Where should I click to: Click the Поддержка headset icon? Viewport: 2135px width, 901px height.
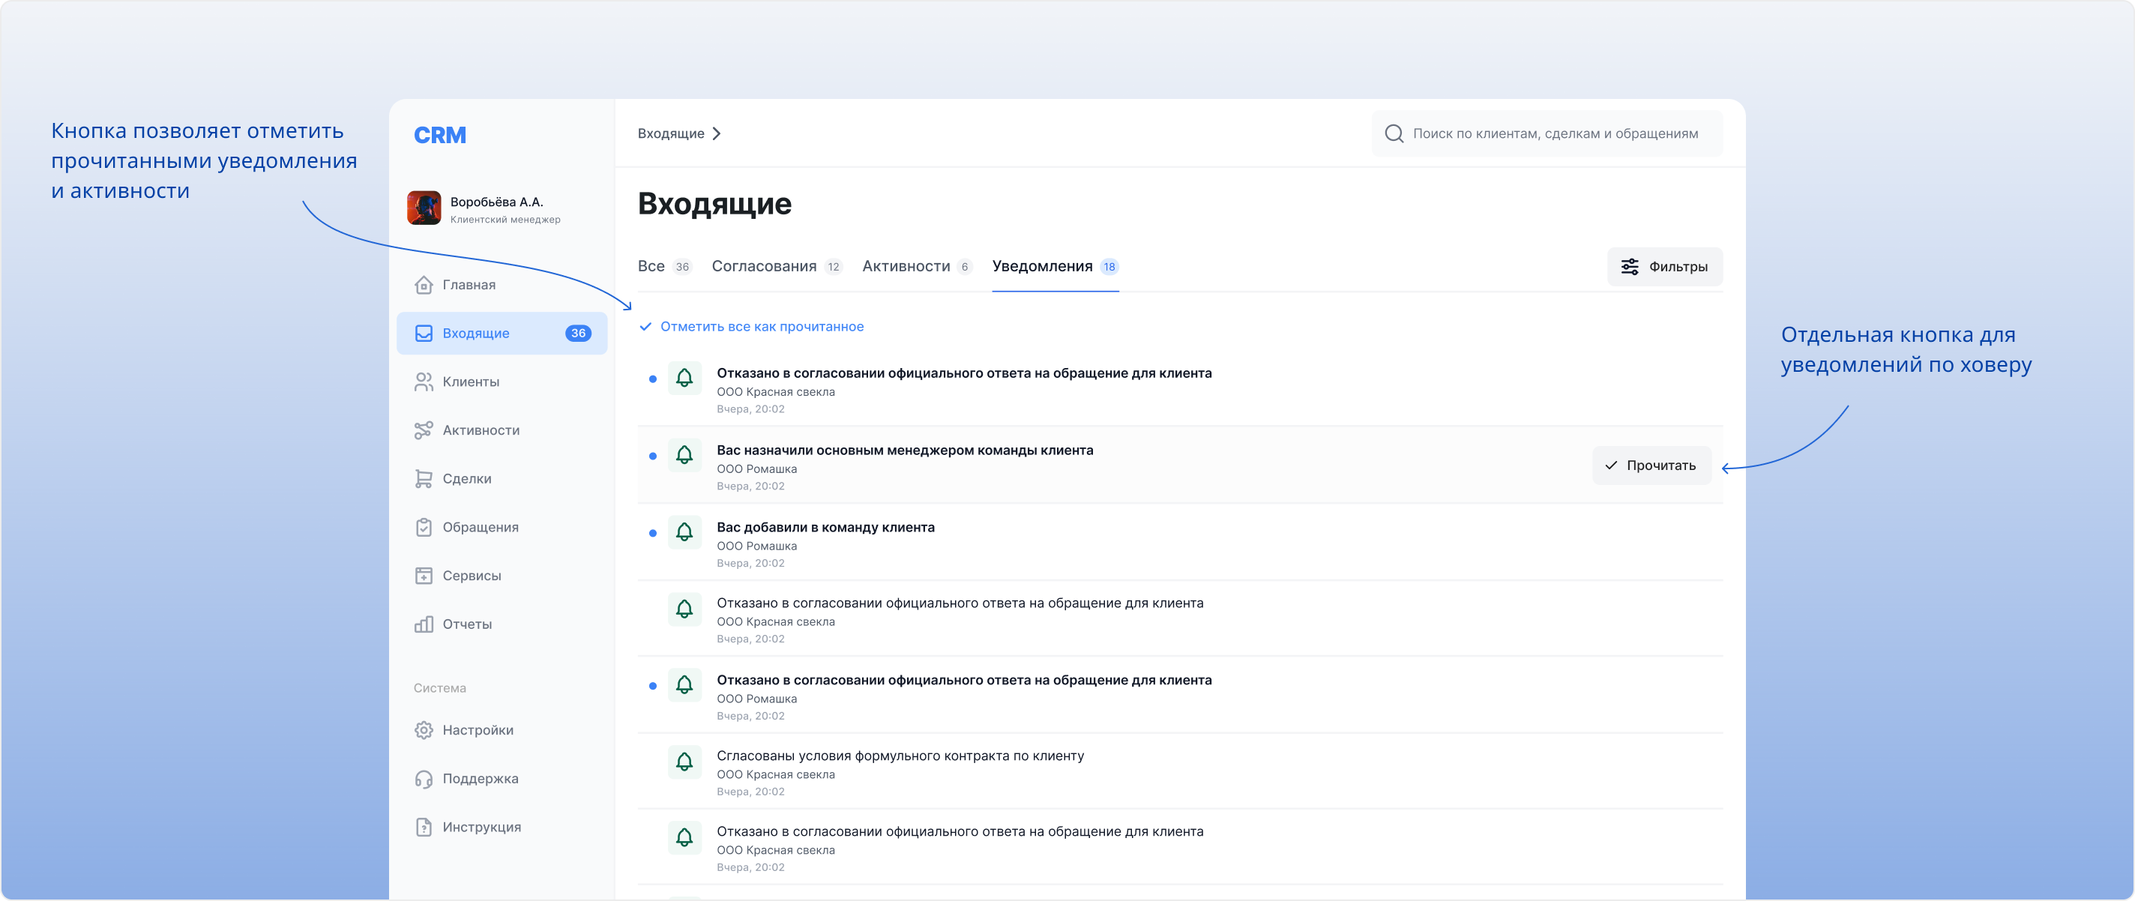tap(424, 779)
